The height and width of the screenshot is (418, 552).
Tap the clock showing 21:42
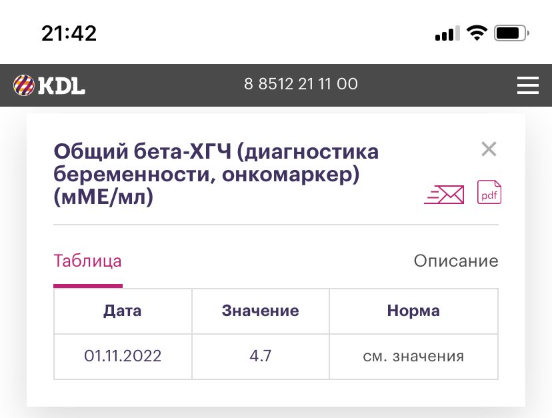point(69,32)
